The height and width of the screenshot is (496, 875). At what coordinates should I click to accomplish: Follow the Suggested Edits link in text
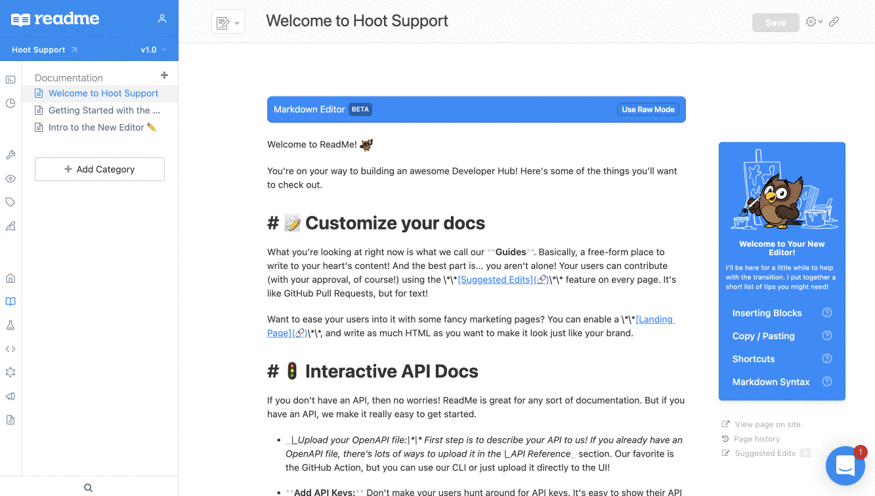tap(503, 279)
